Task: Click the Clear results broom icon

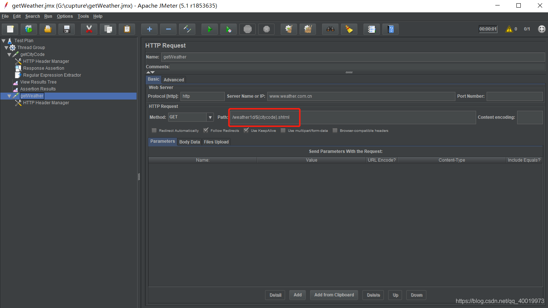Action: 289,29
